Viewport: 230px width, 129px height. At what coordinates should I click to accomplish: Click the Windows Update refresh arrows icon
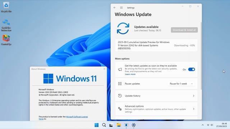(123, 28)
